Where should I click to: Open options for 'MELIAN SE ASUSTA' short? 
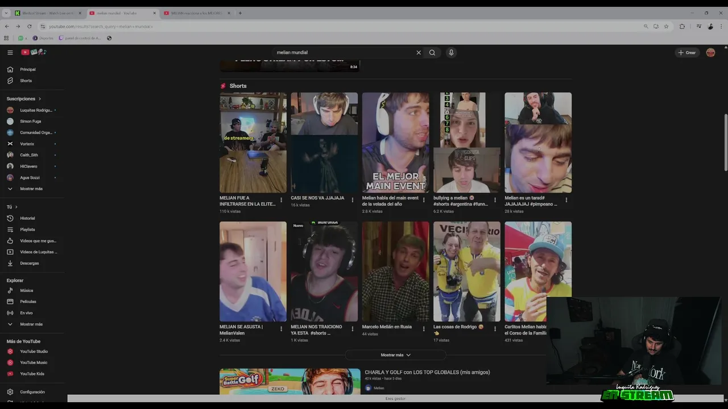[281, 329]
